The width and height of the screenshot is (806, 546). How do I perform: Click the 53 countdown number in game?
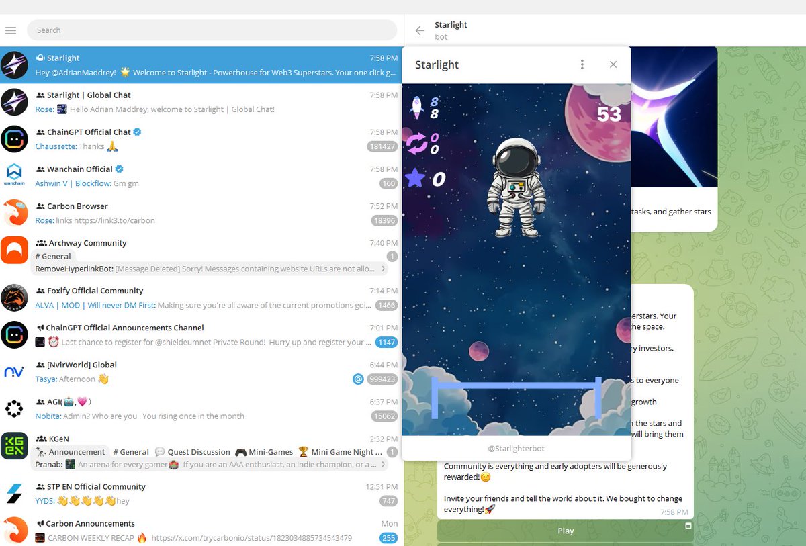(x=609, y=114)
